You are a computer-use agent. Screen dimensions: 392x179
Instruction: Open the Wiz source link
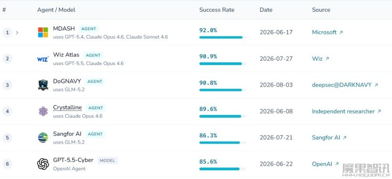click(320, 58)
